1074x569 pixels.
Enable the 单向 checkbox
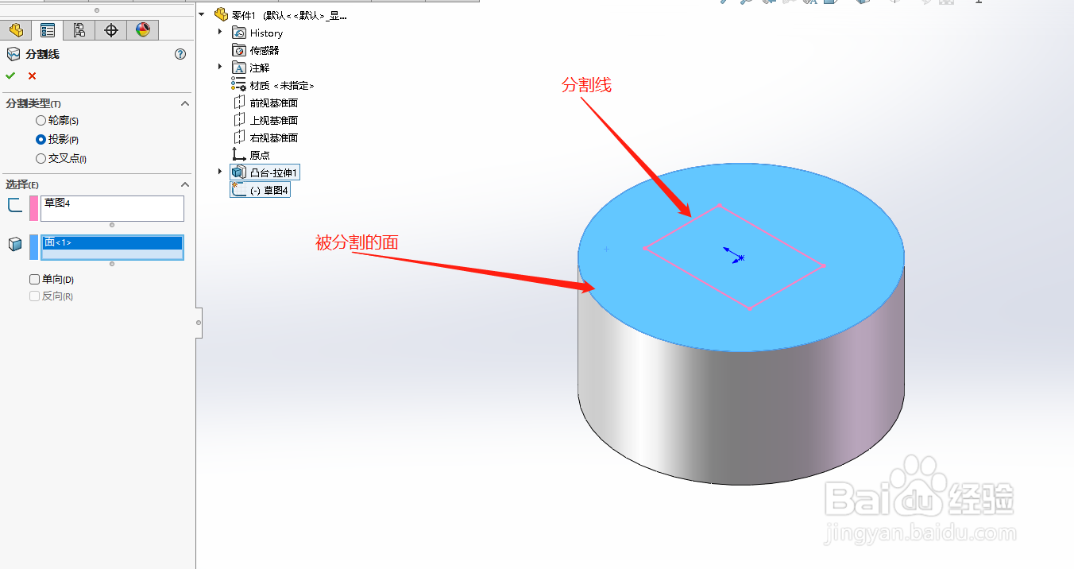(34, 279)
